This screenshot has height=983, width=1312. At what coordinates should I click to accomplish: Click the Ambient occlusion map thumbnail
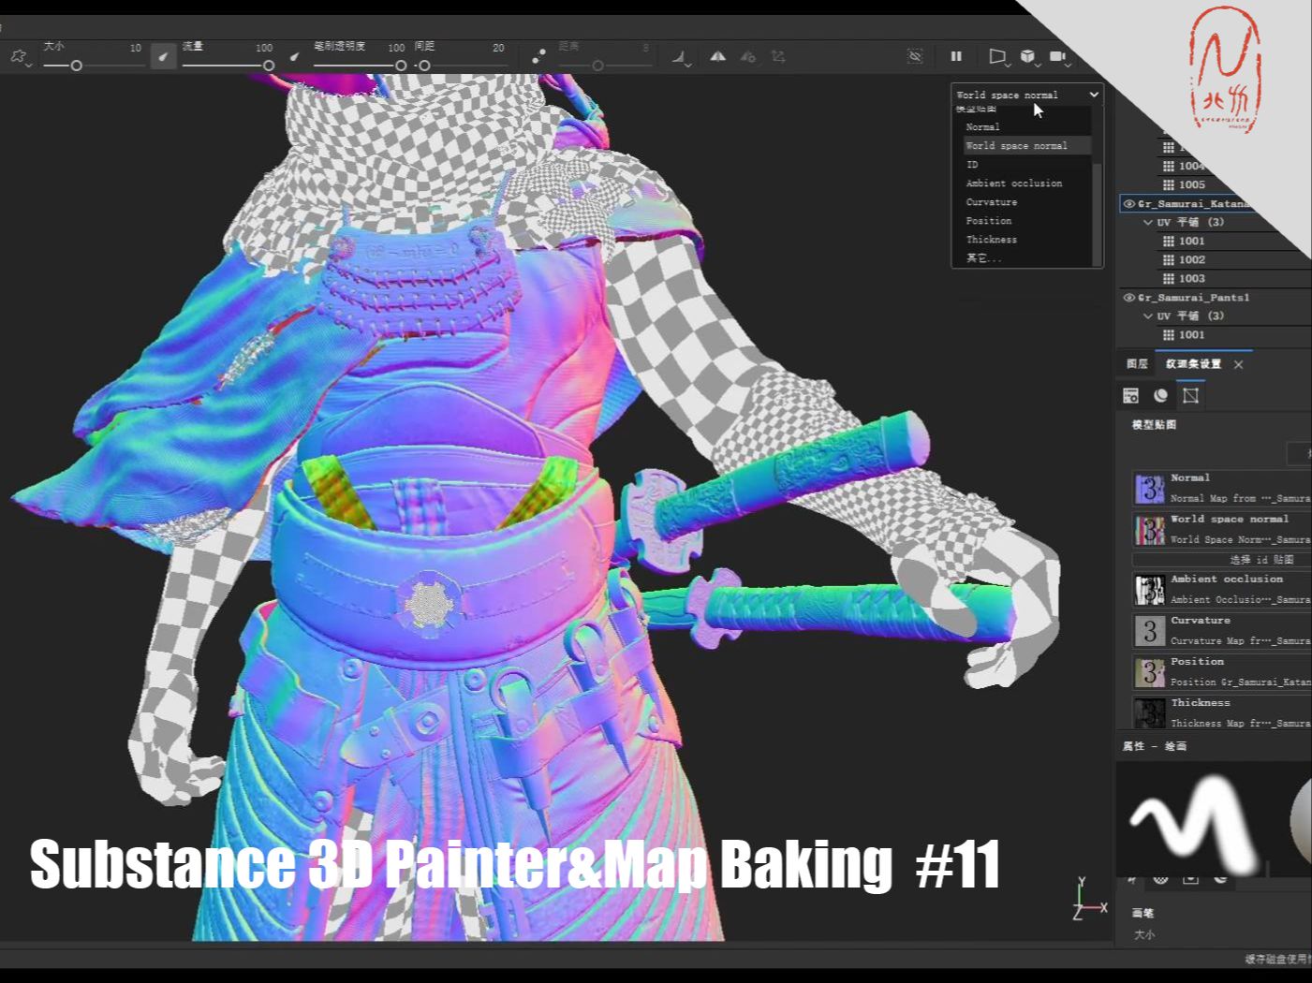coord(1149,590)
